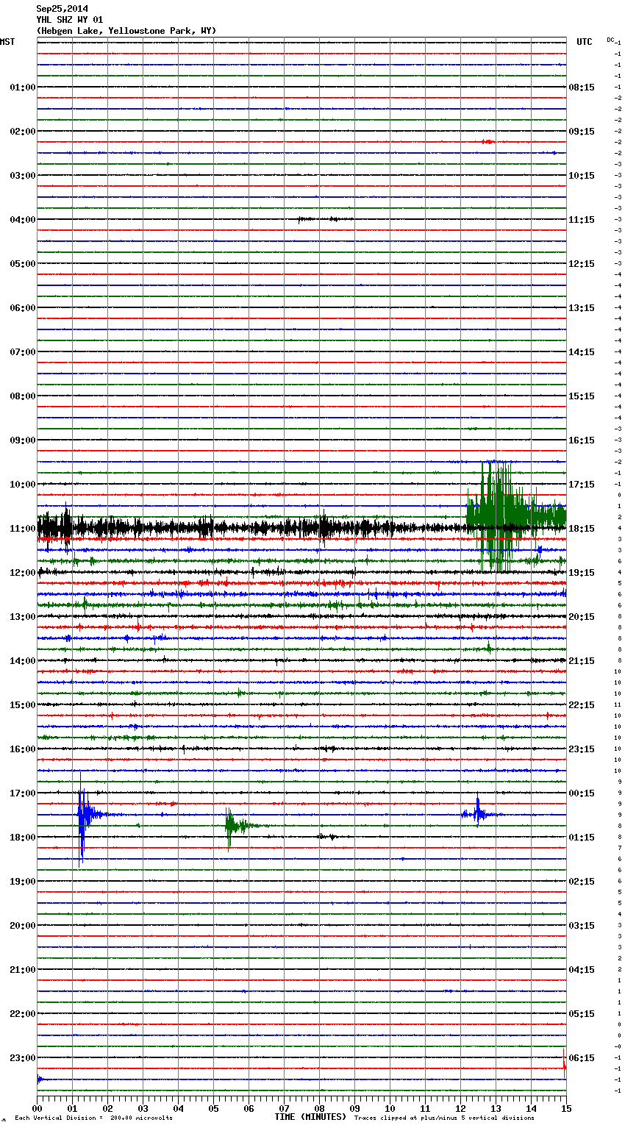Select the 01:00 MST time label
This screenshot has width=625, height=1128.
pyautogui.click(x=22, y=88)
